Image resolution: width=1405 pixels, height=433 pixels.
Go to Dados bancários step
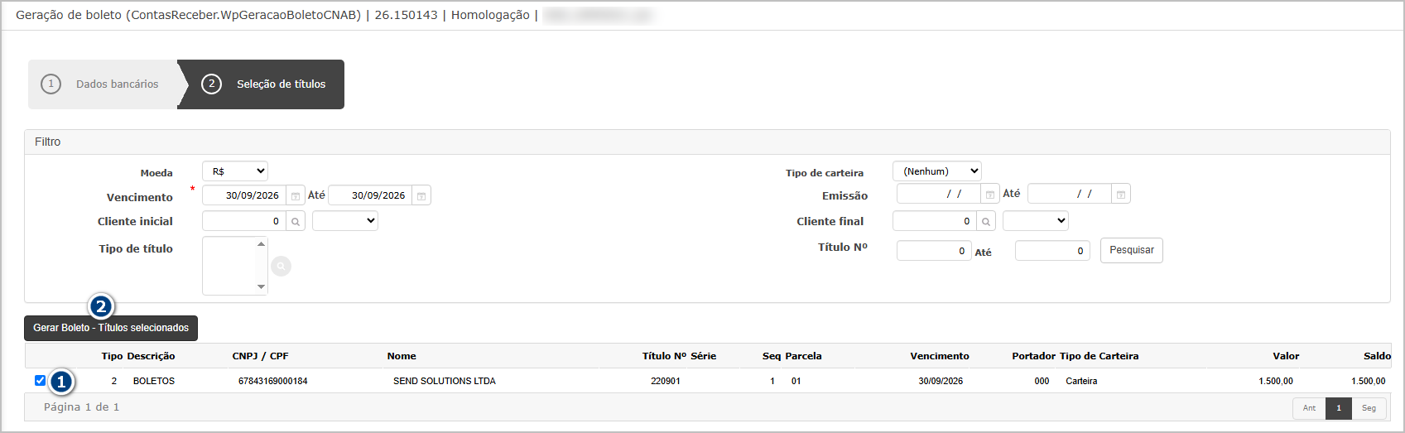103,84
